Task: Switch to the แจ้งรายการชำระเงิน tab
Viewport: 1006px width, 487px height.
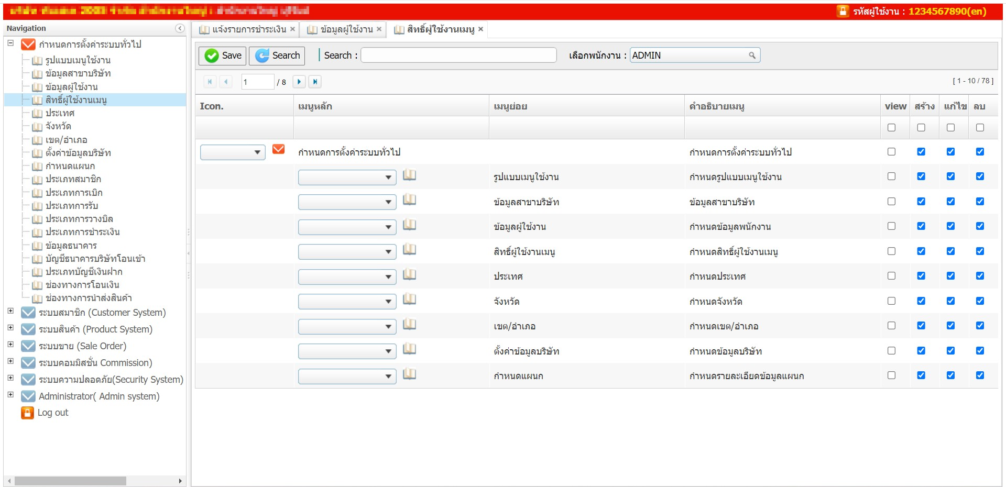Action: click(243, 29)
